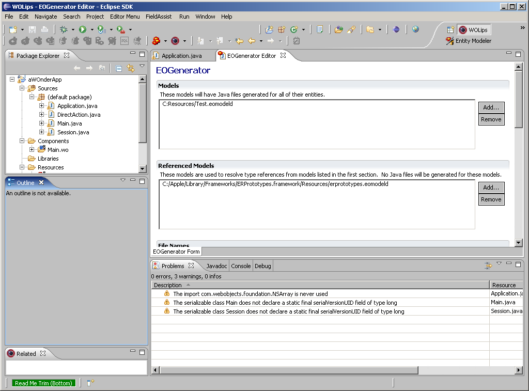Open the Problems view menu triangle
The image size is (529, 391).
pos(499,263)
